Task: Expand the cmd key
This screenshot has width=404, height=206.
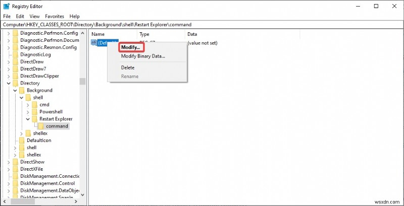Action: pyautogui.click(x=28, y=105)
